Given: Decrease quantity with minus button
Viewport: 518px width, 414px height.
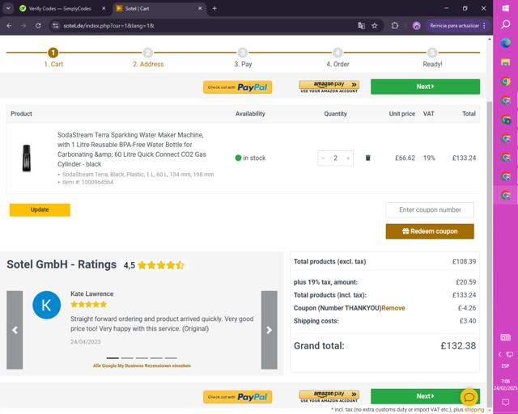Looking at the screenshot, I should (x=324, y=158).
